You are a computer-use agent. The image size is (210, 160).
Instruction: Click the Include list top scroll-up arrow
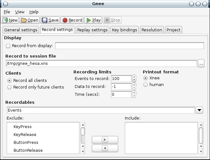pyautogui.click(x=201, y=125)
